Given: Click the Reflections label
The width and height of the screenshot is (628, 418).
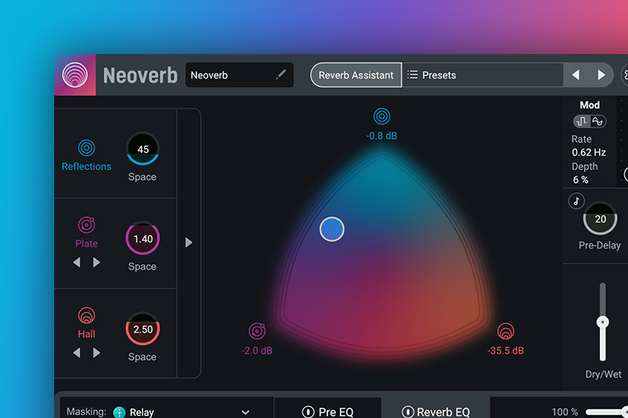Looking at the screenshot, I should 86,166.
